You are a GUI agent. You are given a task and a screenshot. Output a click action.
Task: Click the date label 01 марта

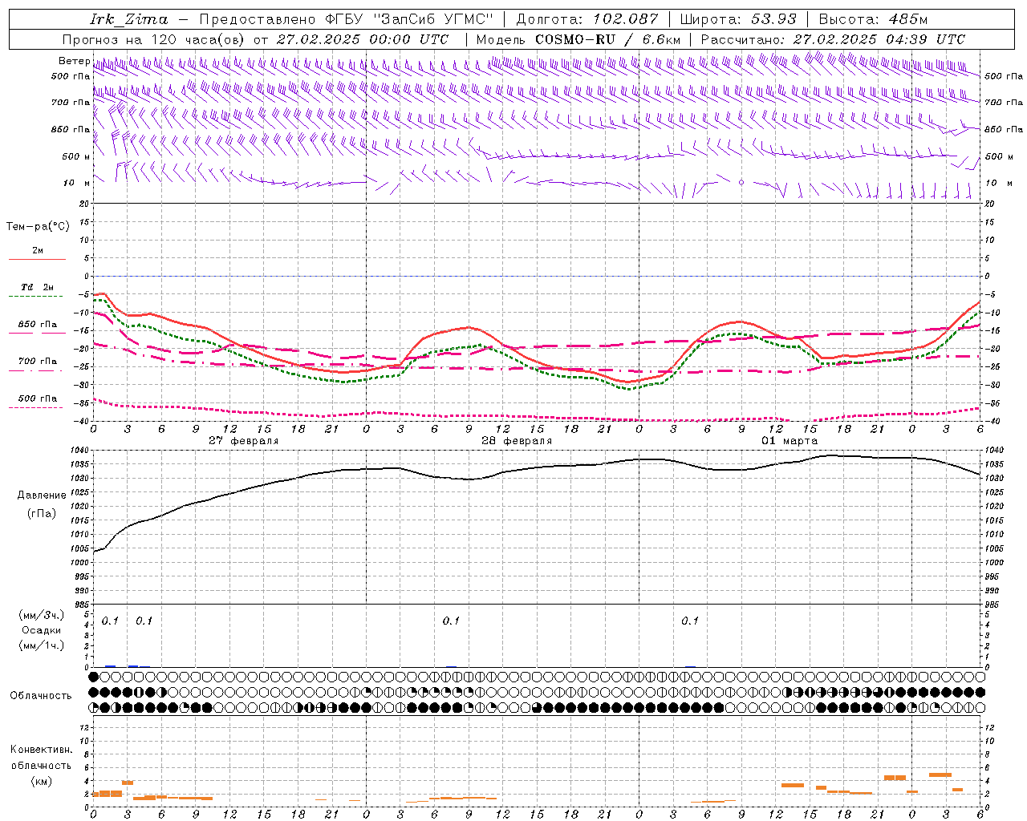click(x=790, y=441)
